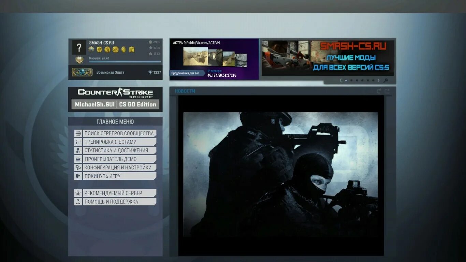Click the Рекомендуемый сервер text label
Viewport: 466px width, 262px height.
click(x=113, y=193)
